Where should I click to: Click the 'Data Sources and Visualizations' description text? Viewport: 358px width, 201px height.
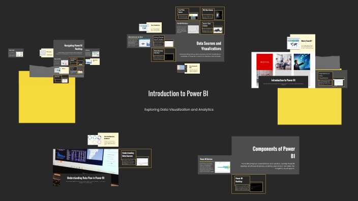click(x=200, y=55)
